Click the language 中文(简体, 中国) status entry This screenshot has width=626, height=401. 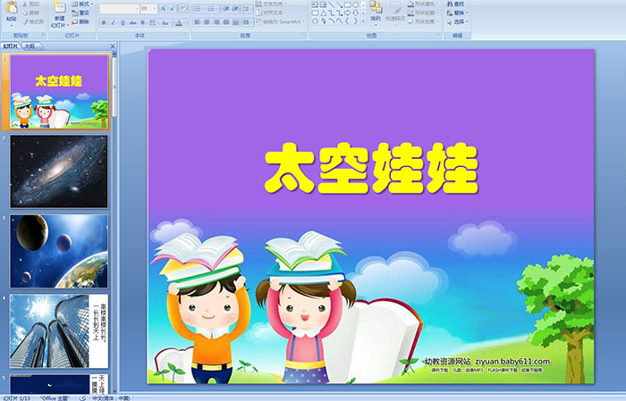point(111,398)
